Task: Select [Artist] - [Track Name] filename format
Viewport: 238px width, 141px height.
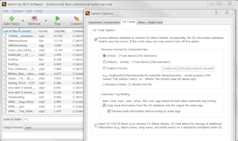Action: click(104, 56)
